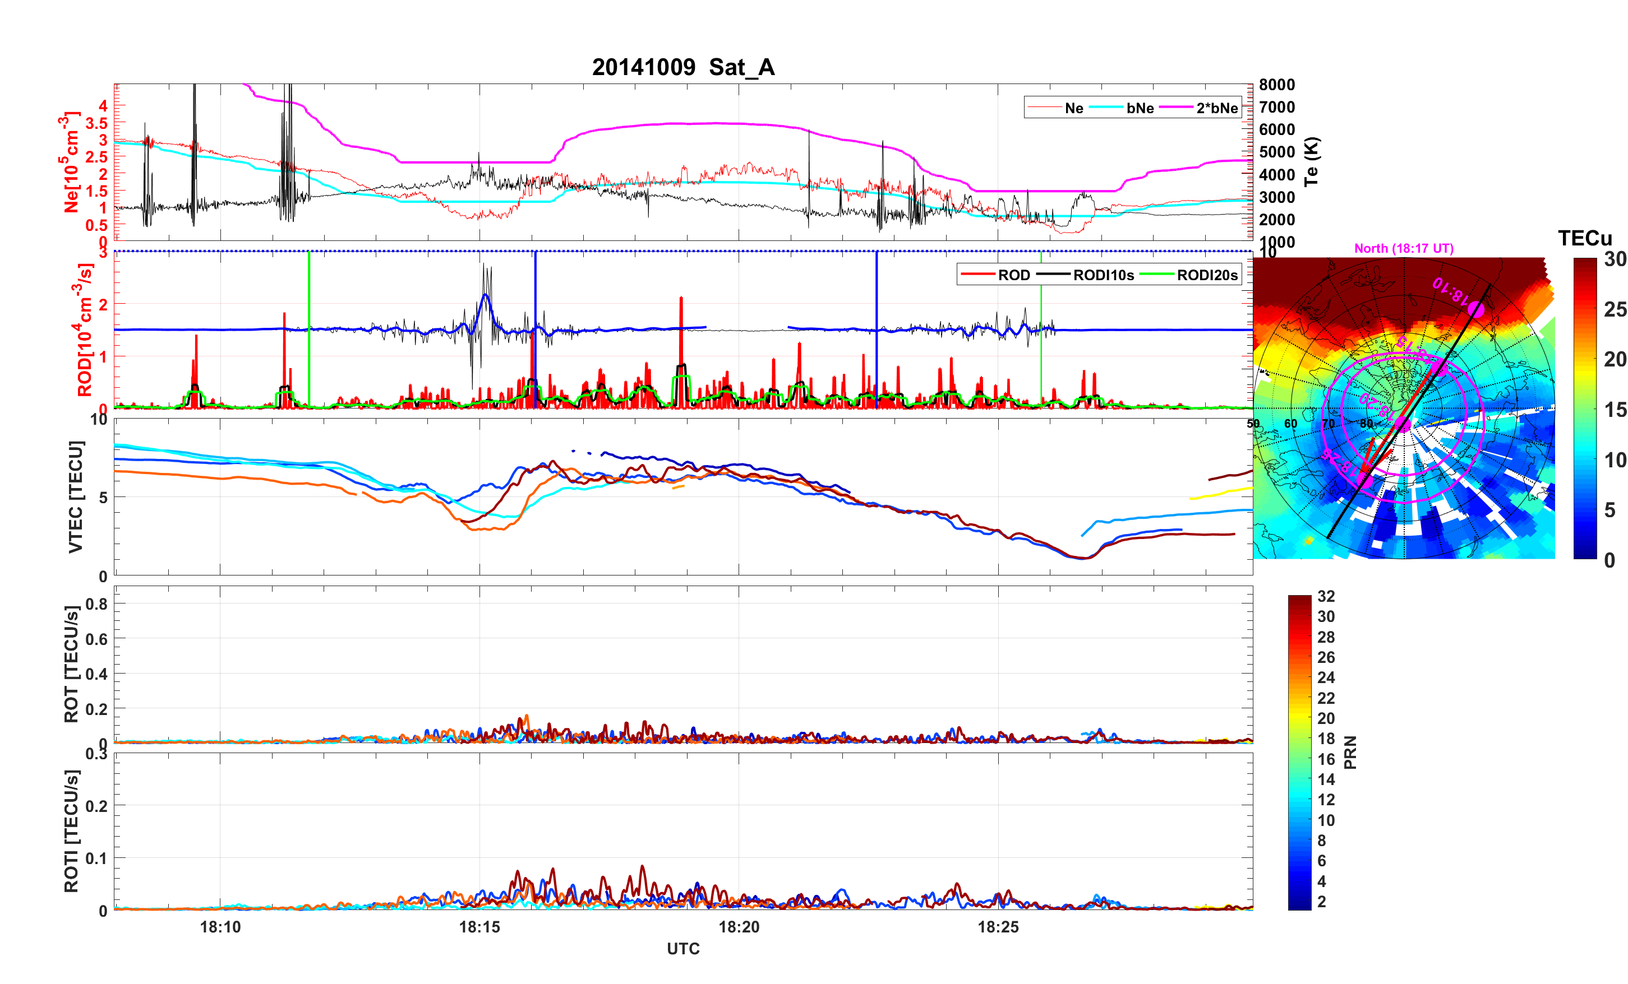Image resolution: width=1628 pixels, height=984 pixels.
Task: Click the red ROD legend line sample
Action: [x=979, y=275]
